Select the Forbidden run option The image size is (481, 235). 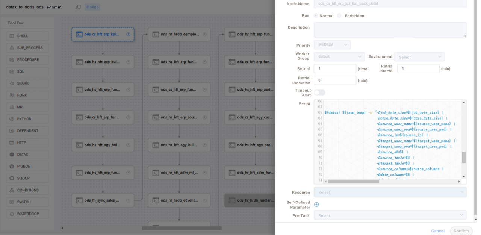pyautogui.click(x=339, y=15)
